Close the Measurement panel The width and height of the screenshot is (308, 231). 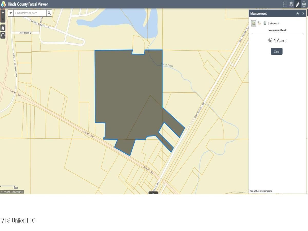pos(303,14)
